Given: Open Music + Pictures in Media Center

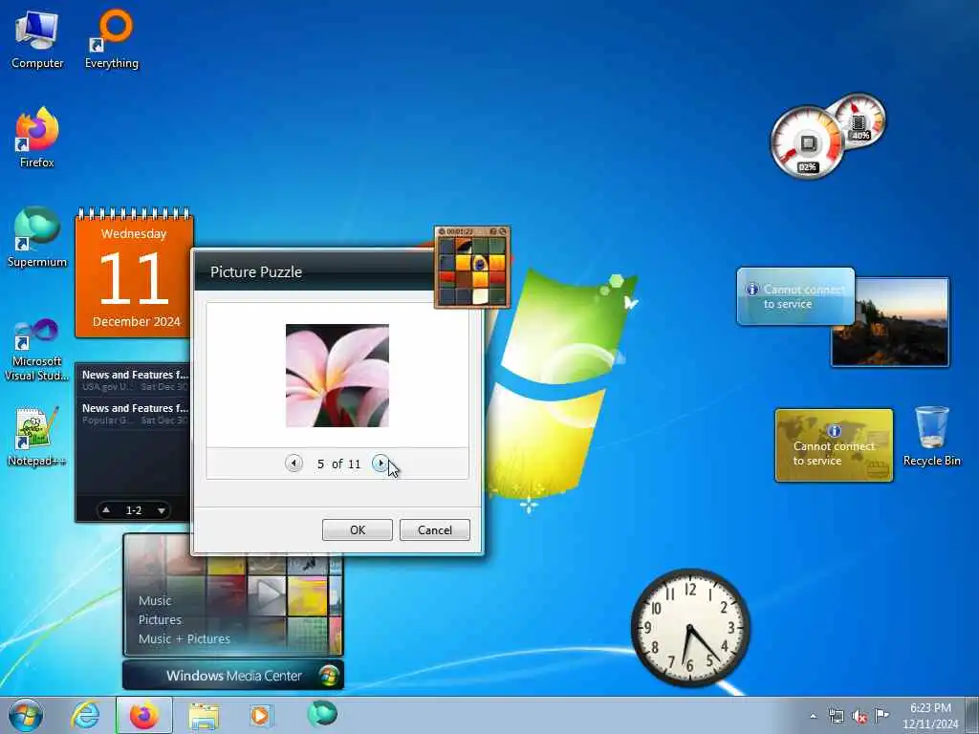Looking at the screenshot, I should point(185,639).
